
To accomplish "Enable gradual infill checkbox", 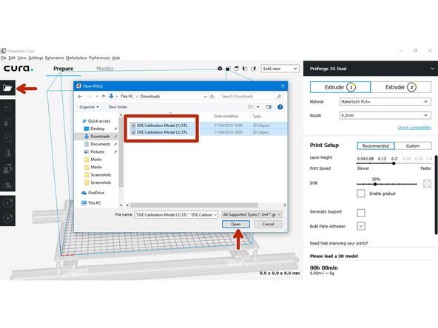I will click(361, 194).
